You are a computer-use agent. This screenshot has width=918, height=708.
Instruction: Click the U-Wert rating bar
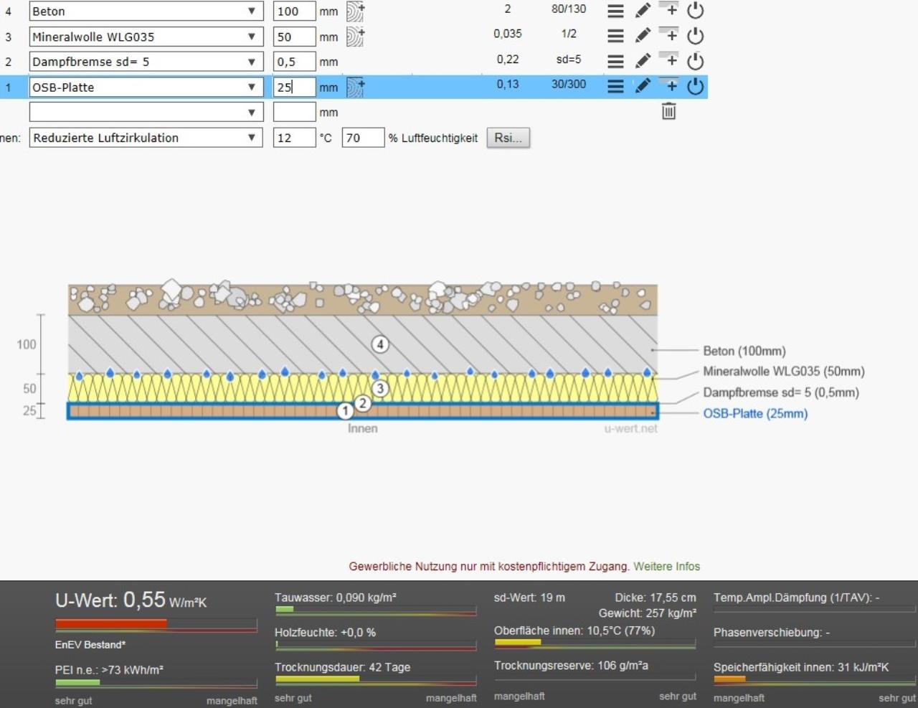156,625
